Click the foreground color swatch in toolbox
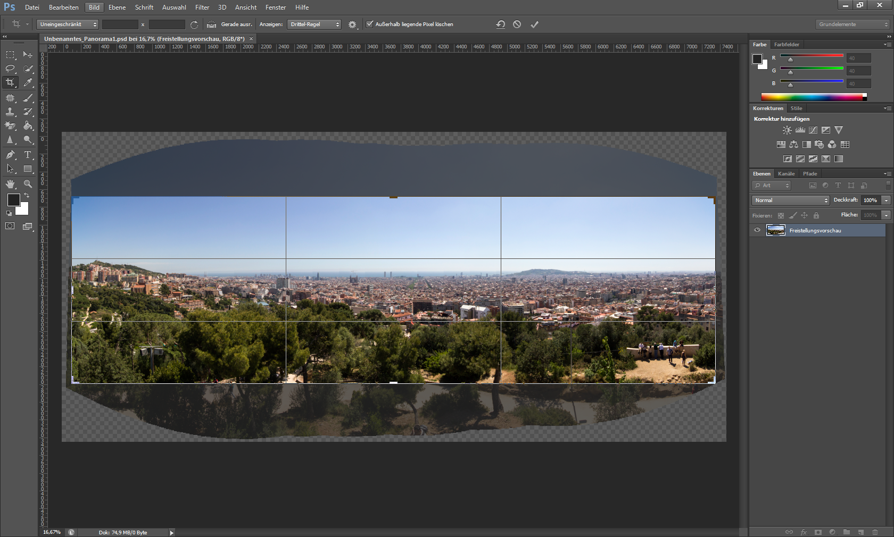Screen dimensions: 894x537 click(x=13, y=200)
